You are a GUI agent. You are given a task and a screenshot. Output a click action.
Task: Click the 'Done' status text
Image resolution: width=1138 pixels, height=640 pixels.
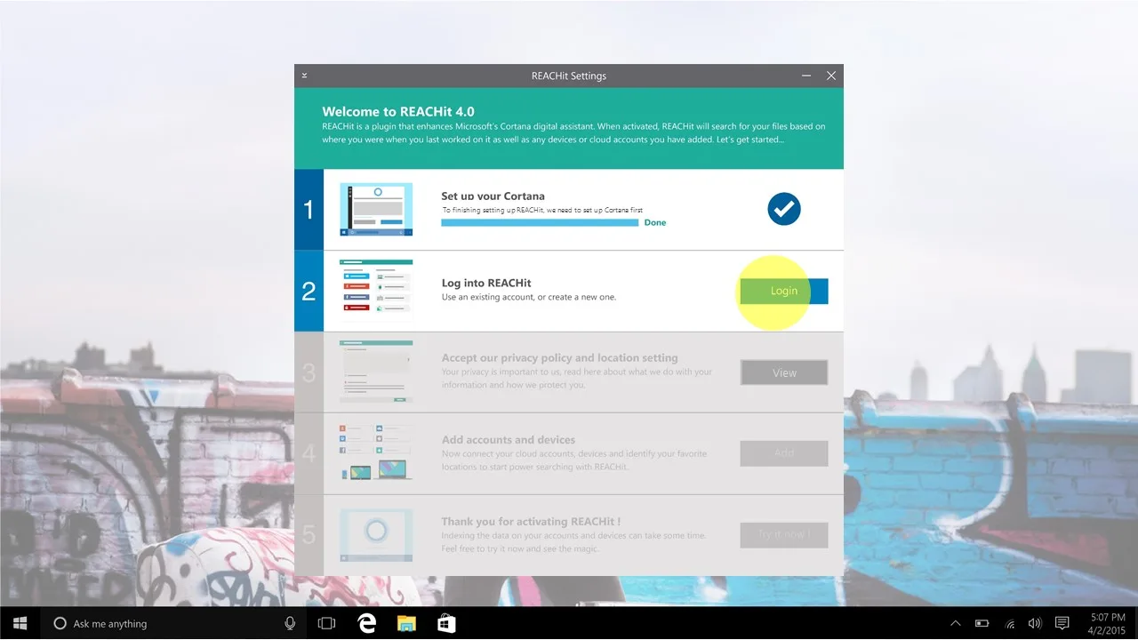click(x=655, y=222)
